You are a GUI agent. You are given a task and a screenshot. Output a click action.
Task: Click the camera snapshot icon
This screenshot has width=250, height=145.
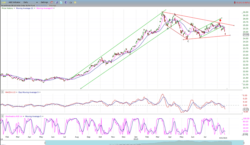click(71, 2)
